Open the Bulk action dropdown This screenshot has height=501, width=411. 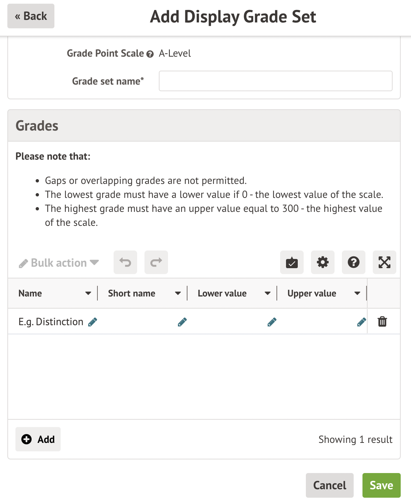coord(59,263)
